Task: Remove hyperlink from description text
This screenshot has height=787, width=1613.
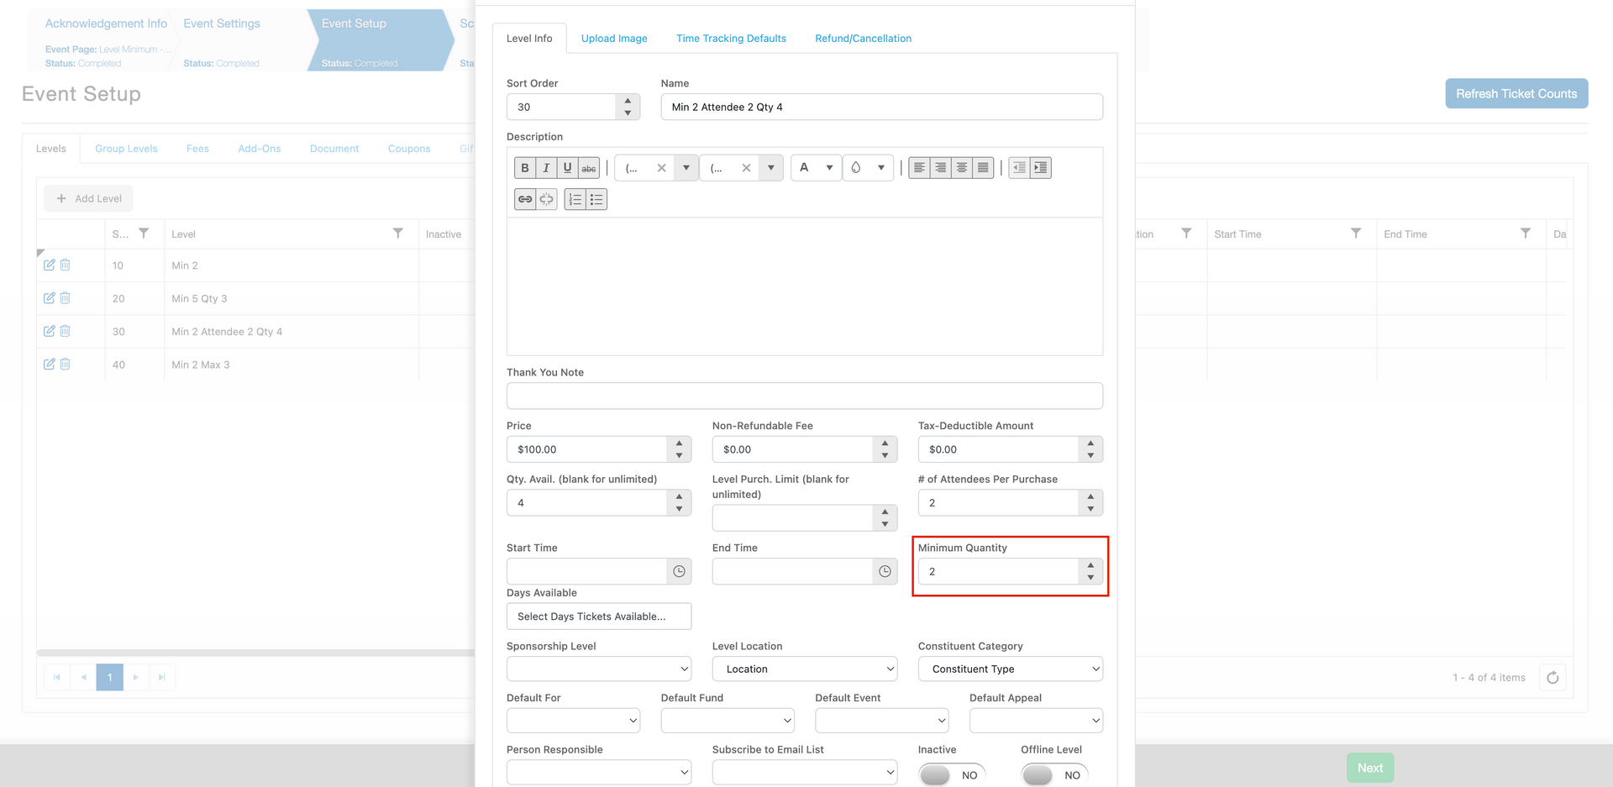Action: pos(546,199)
